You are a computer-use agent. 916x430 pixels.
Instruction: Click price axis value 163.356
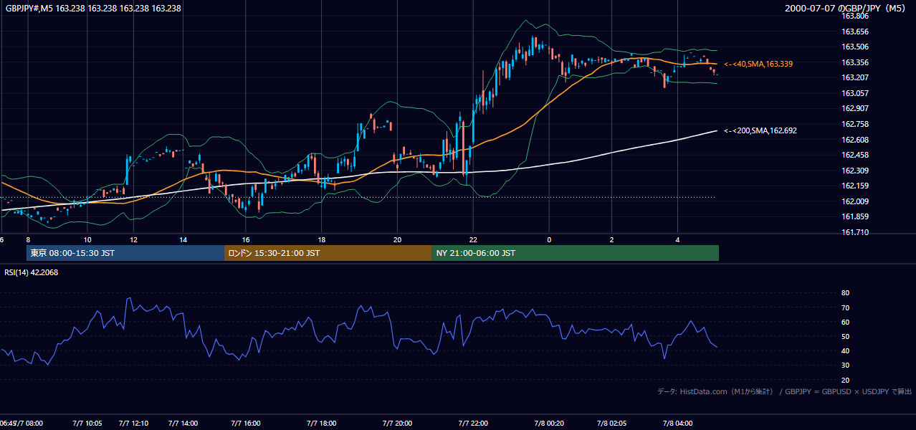pyautogui.click(x=856, y=62)
